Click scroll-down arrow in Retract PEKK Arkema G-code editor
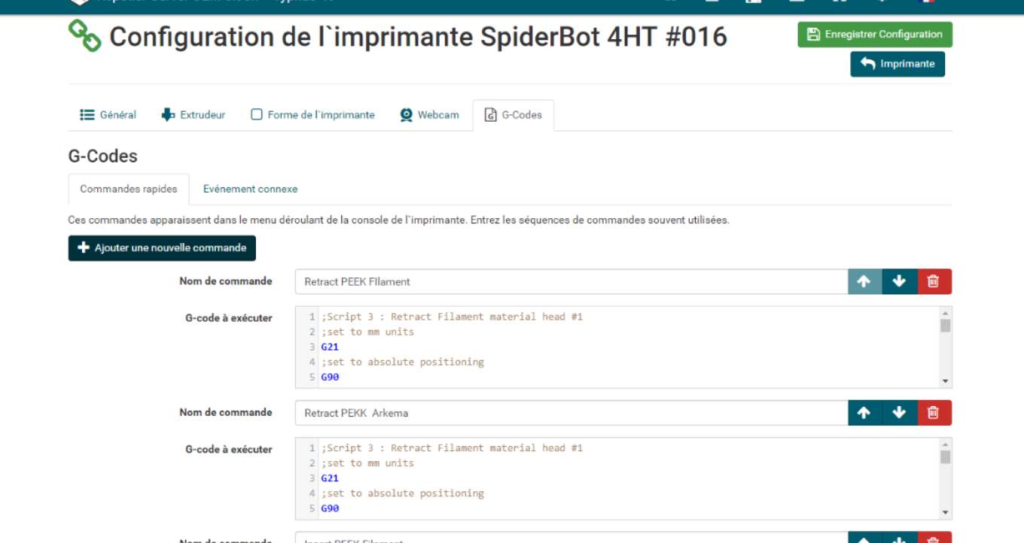Viewport: 1024px width, 543px height. pyautogui.click(x=946, y=513)
